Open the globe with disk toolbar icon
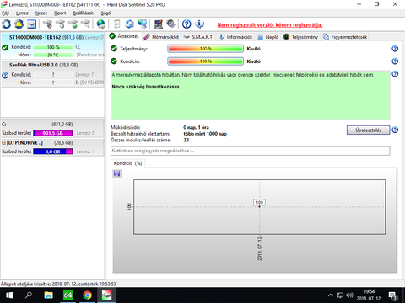 pos(101,24)
